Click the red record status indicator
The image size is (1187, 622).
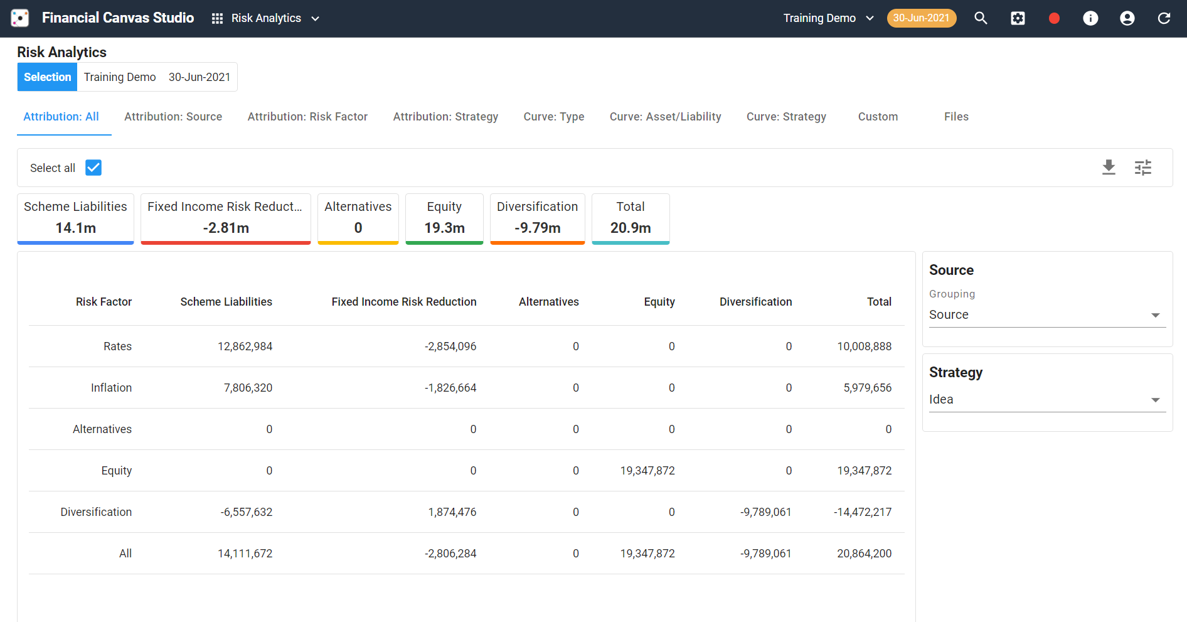(1054, 18)
